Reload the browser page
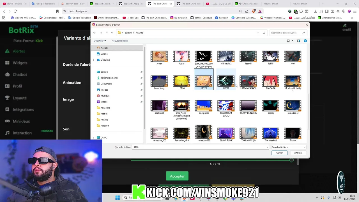The height and width of the screenshot is (202, 359). (x=15, y=11)
